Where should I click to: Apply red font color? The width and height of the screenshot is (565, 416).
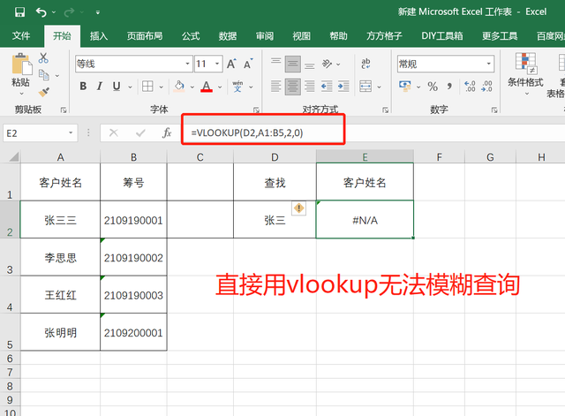pyautogui.click(x=207, y=87)
